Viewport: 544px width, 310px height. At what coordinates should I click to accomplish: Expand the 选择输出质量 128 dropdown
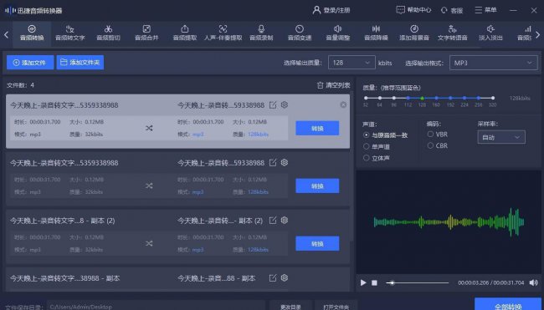[x=352, y=63]
